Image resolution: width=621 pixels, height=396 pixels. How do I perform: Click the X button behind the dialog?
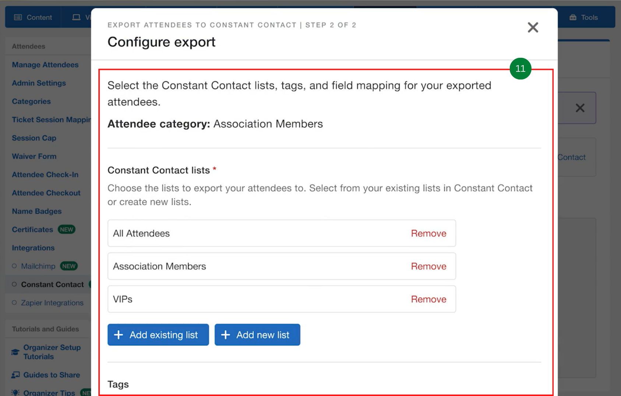click(580, 108)
